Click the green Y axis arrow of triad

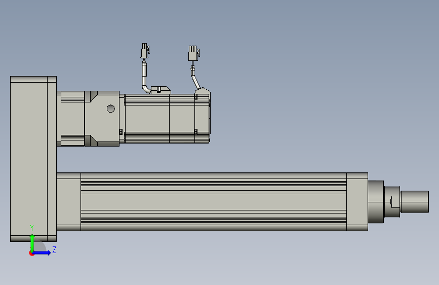[32, 243]
